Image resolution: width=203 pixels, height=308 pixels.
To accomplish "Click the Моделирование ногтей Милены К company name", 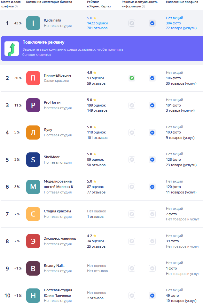I will pyautogui.click(x=58, y=184).
